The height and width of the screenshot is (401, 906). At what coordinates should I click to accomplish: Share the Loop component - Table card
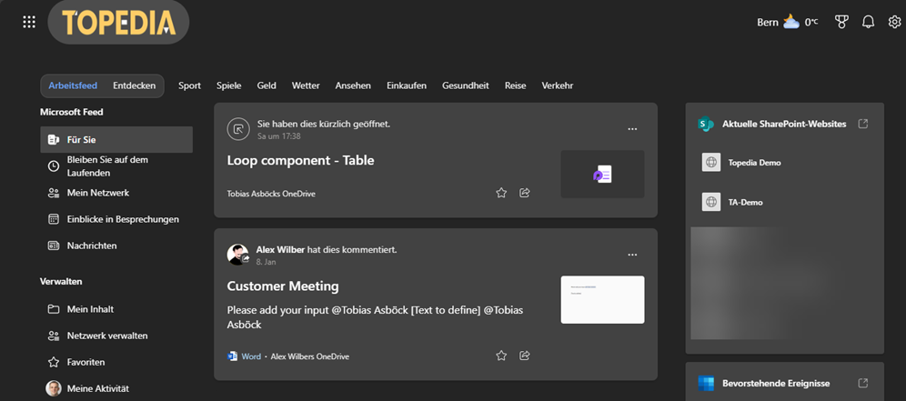[525, 193]
